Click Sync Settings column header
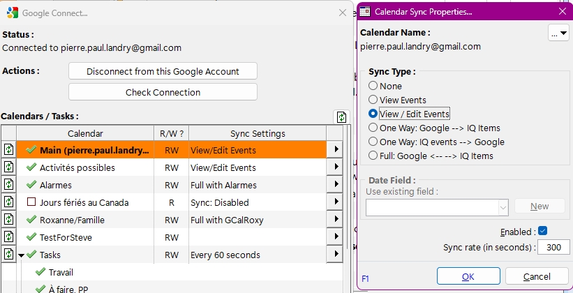The width and height of the screenshot is (573, 293). click(258, 133)
